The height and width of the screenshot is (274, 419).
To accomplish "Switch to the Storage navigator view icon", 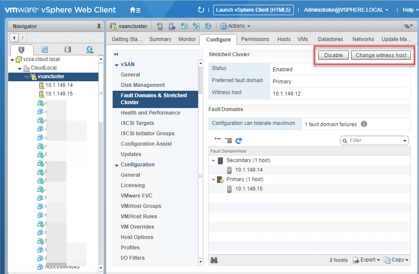I will click(68, 50).
